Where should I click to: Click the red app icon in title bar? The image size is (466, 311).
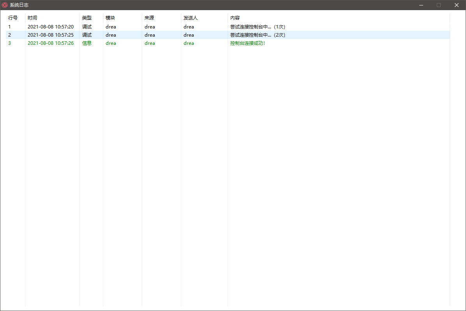[x=5, y=5]
